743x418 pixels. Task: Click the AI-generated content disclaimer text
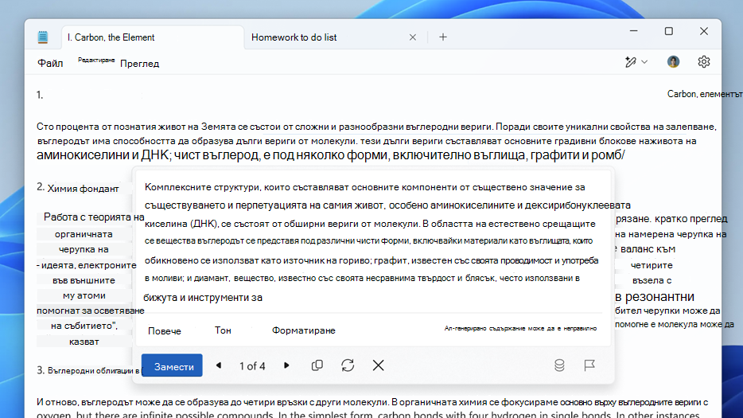pyautogui.click(x=520, y=328)
